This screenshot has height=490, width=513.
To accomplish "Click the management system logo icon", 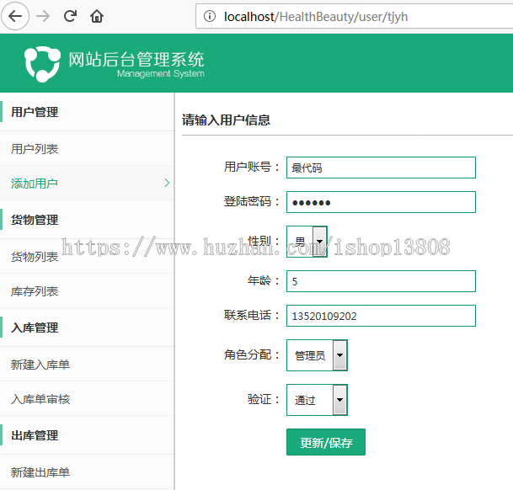I will tap(42, 64).
